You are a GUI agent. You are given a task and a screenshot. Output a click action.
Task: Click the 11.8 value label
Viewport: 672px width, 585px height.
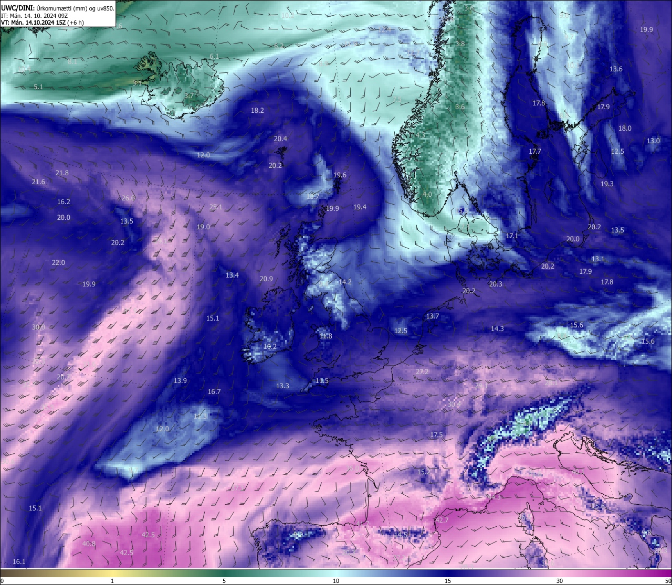pos(325,336)
